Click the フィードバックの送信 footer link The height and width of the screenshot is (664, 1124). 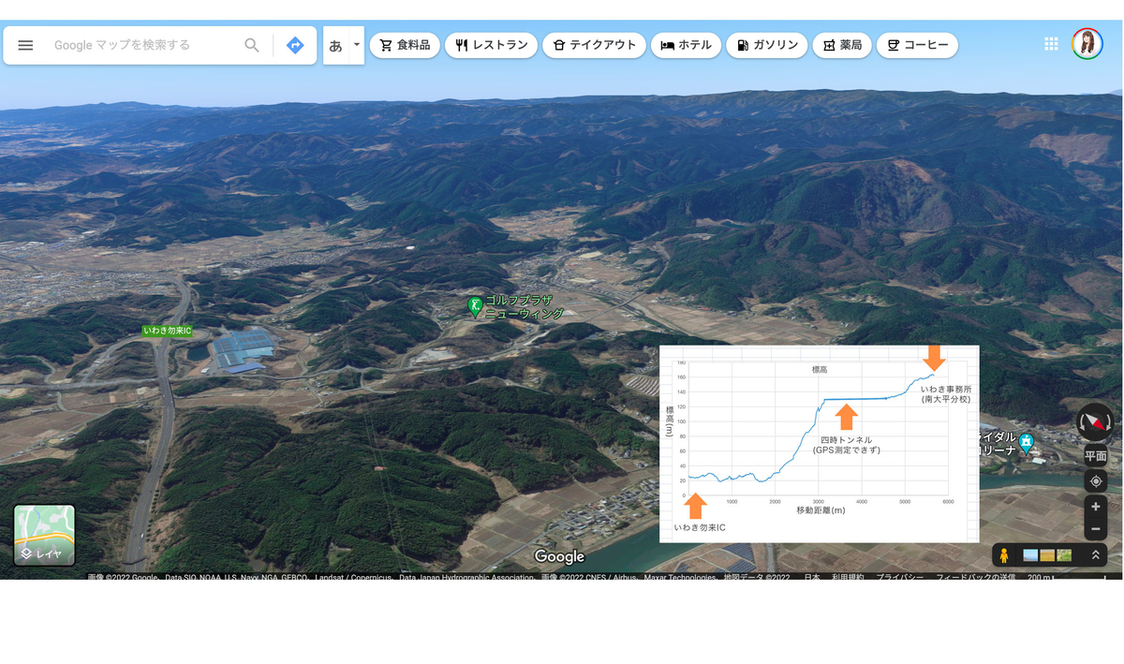(x=975, y=578)
